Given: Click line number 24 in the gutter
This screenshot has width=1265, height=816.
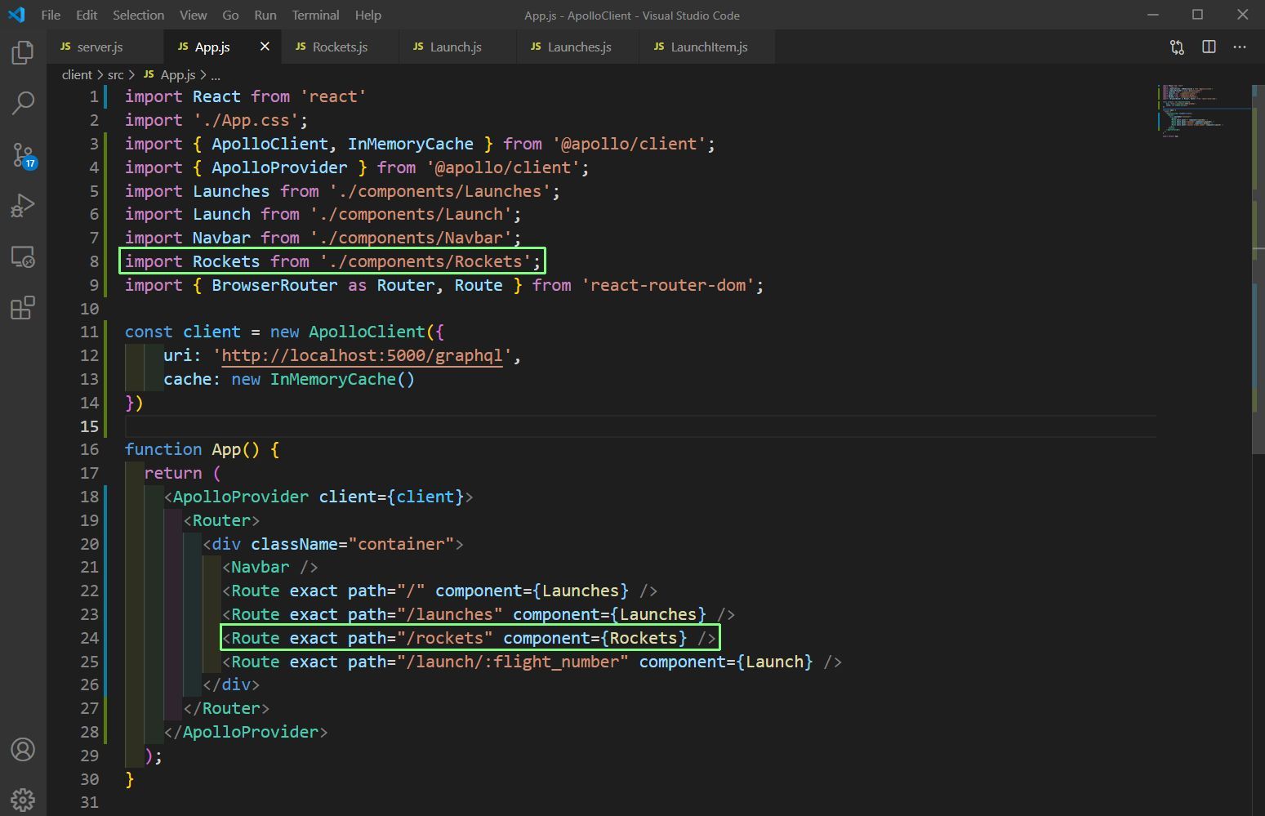Looking at the screenshot, I should 90,638.
